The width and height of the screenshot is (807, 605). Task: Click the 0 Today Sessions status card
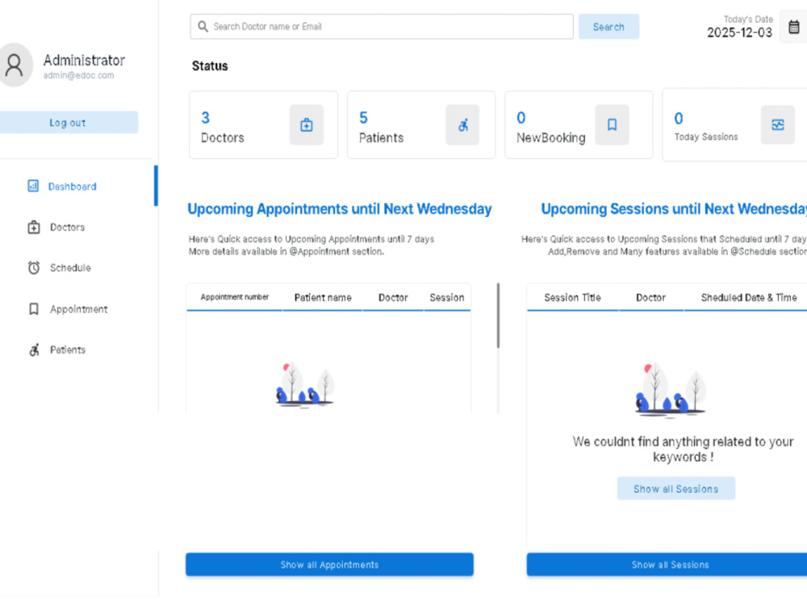[x=735, y=125]
